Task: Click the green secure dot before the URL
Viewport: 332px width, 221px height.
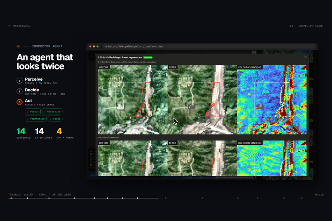Action: point(106,47)
